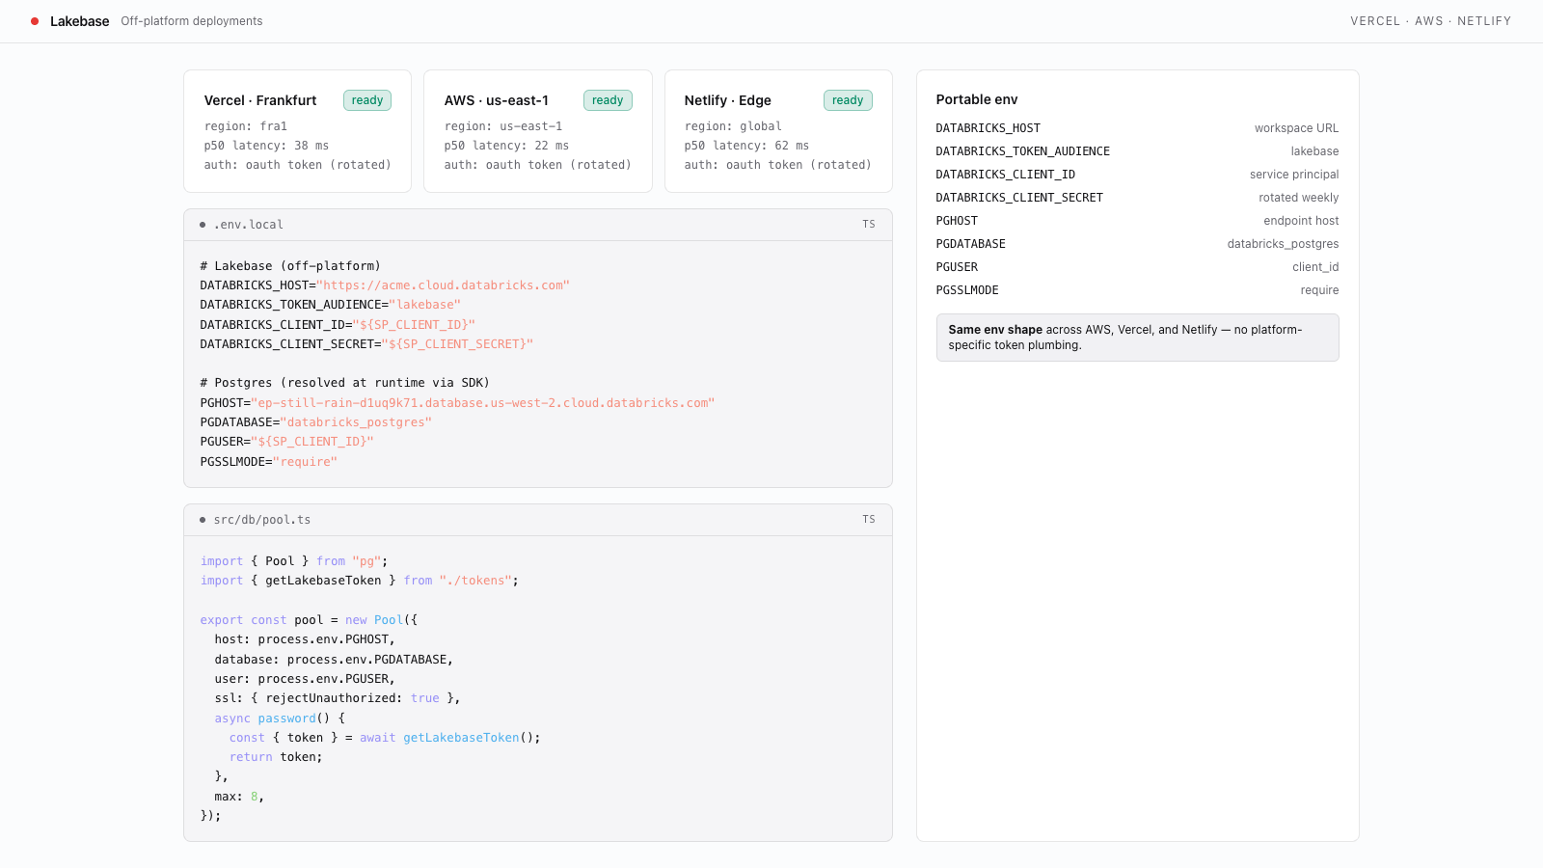Screen dimensions: 1543x868
Task: Click the import Pool from "pg" line
Action: pos(294,561)
